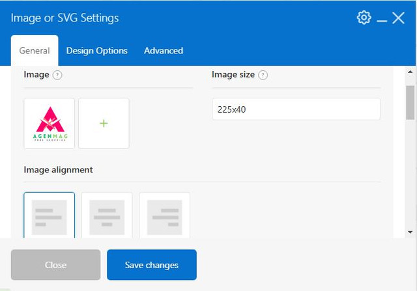Choose center image alignment option
The width and height of the screenshot is (417, 291).
coord(107,215)
